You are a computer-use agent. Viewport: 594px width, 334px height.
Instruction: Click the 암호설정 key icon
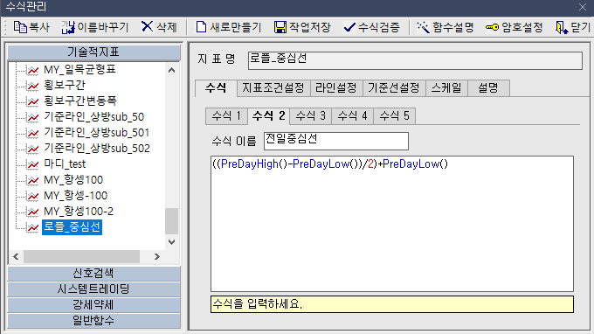(x=492, y=27)
